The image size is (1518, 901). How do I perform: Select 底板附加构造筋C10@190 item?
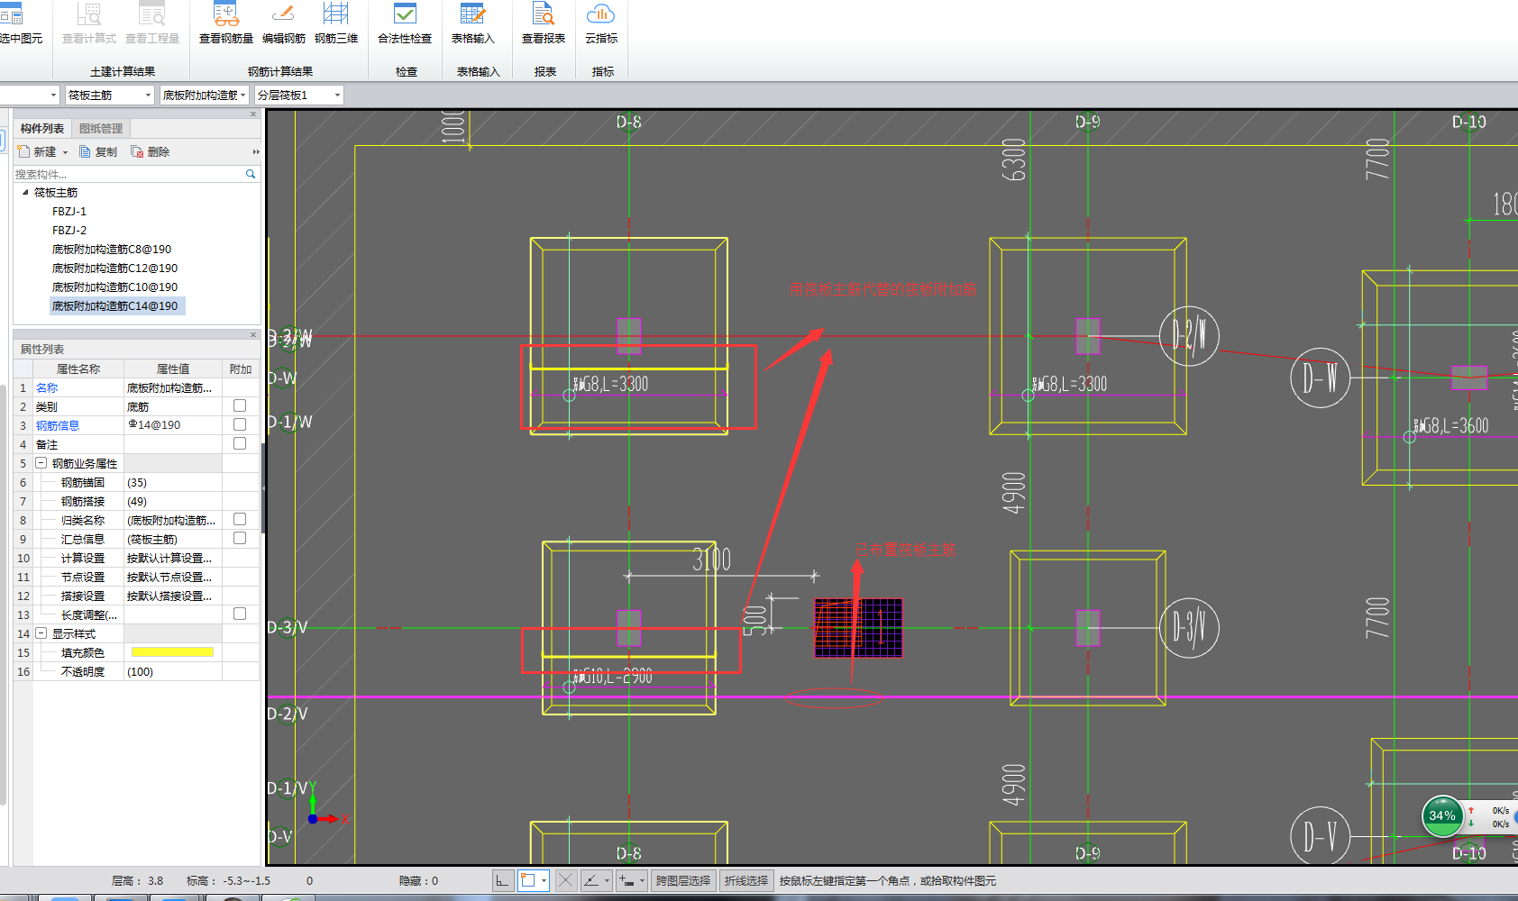(114, 287)
